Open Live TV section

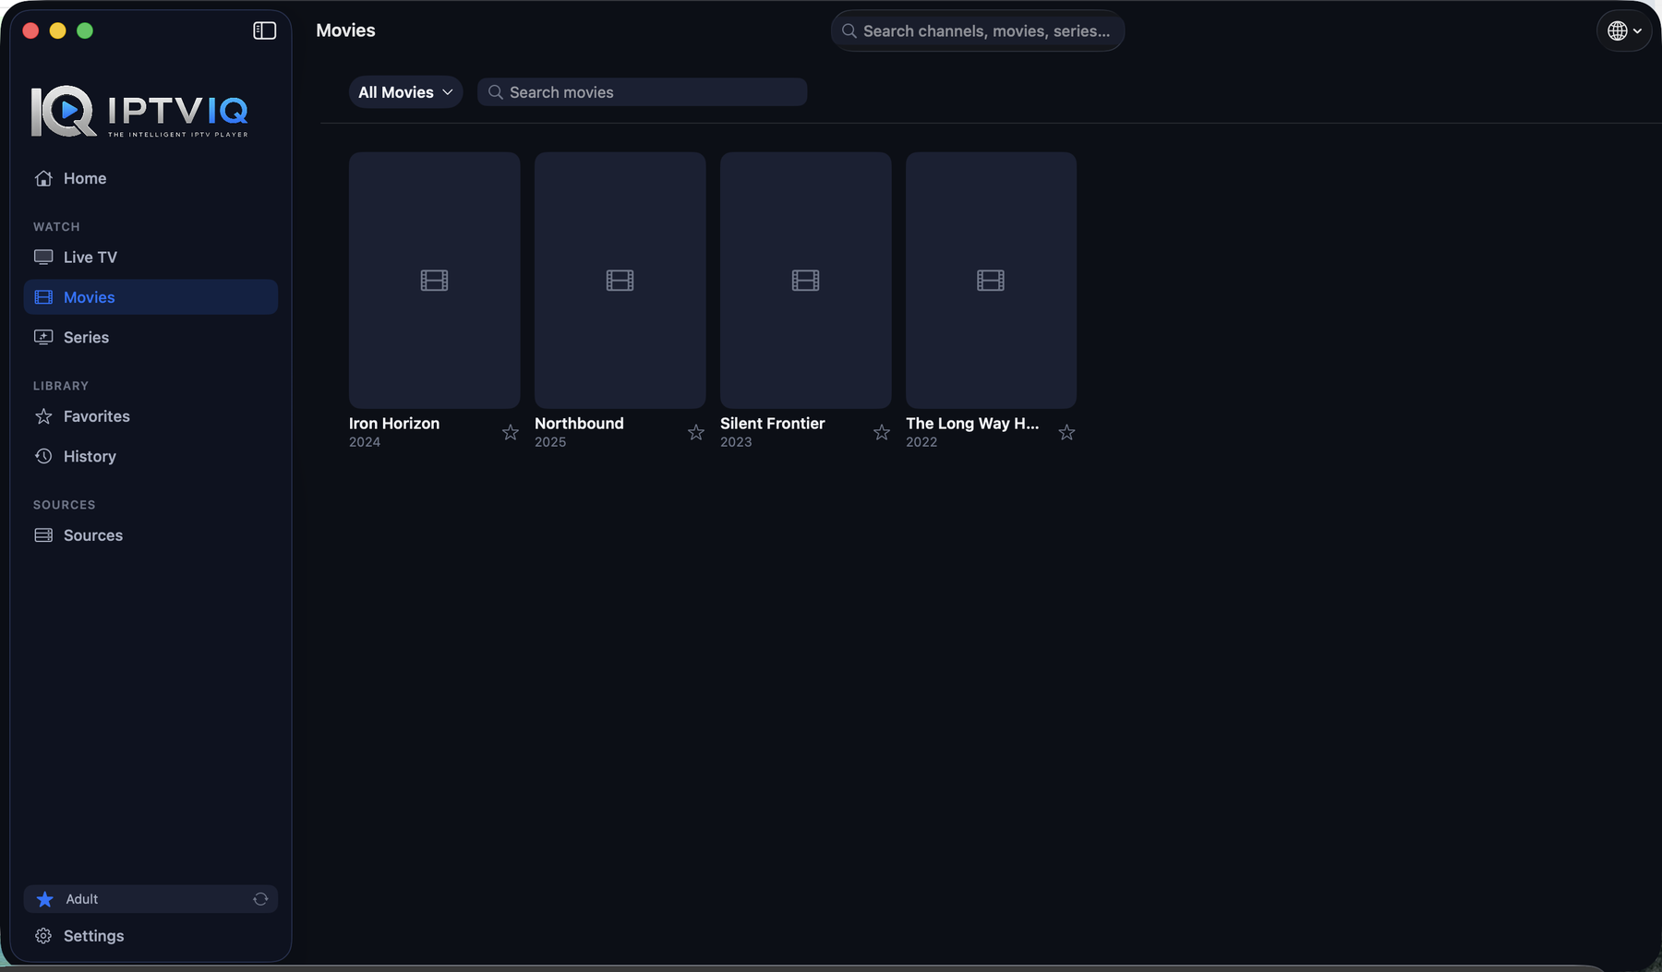pyautogui.click(x=151, y=258)
